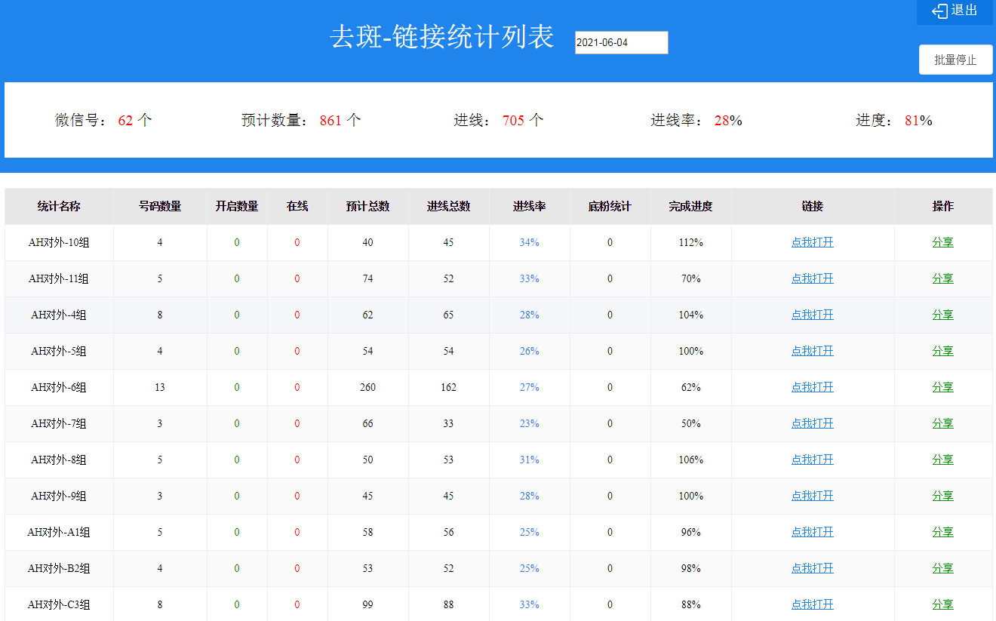Open 点我打开 link for AH对外-B2组

coord(812,568)
